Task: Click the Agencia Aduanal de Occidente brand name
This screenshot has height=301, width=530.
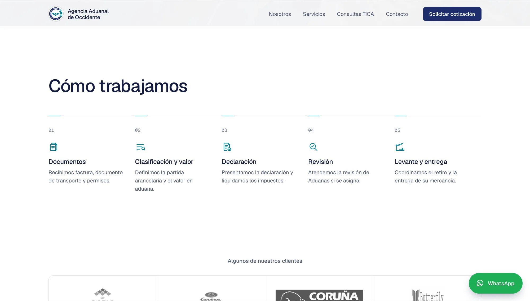Action: point(88,14)
